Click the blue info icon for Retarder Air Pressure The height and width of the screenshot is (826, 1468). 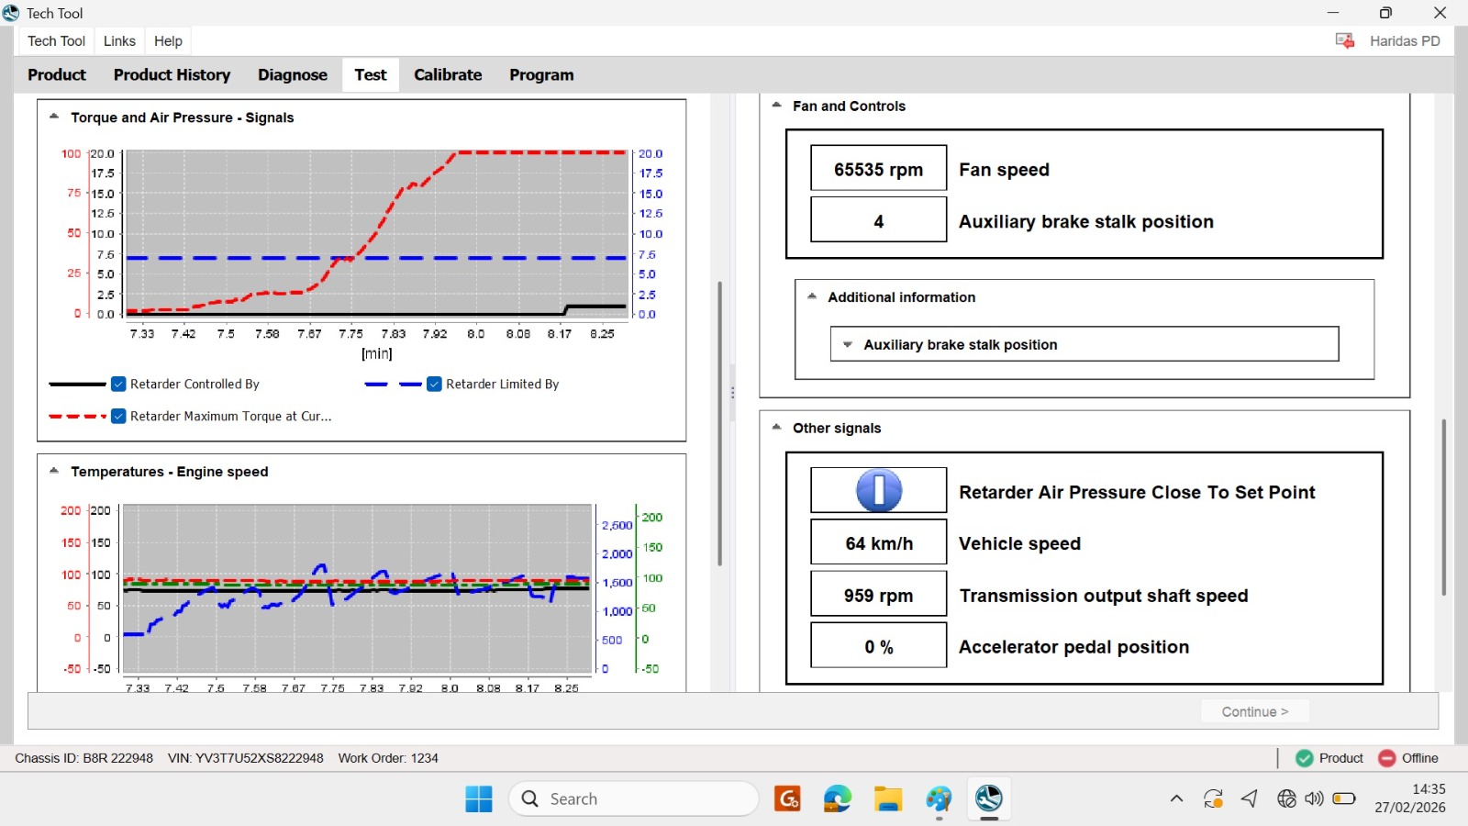pos(878,490)
